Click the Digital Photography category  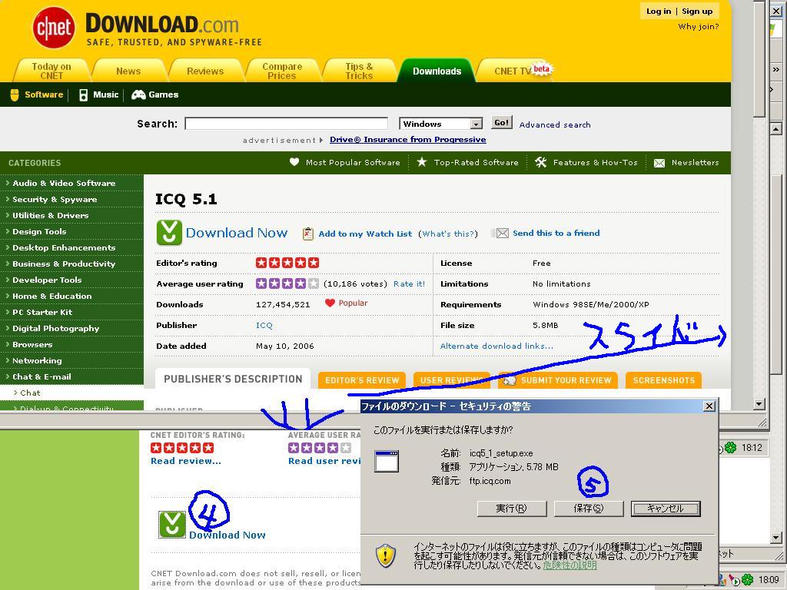coord(55,328)
